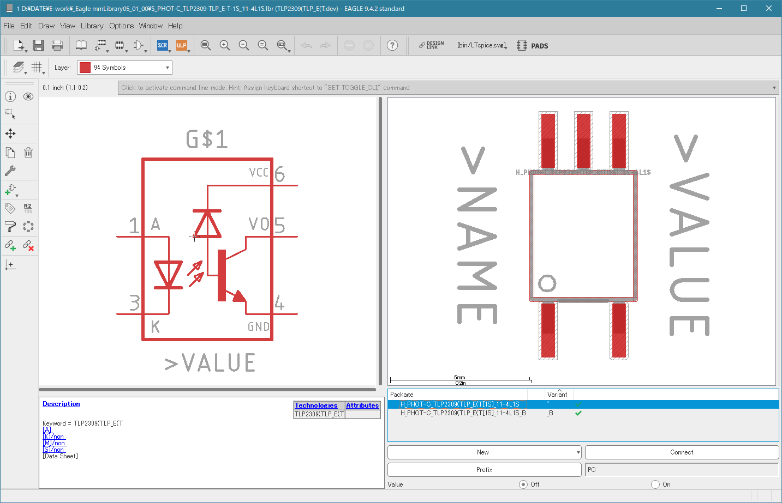Select the highlighted 11-4L1S package row
Image resolution: width=782 pixels, height=503 pixels.
583,404
